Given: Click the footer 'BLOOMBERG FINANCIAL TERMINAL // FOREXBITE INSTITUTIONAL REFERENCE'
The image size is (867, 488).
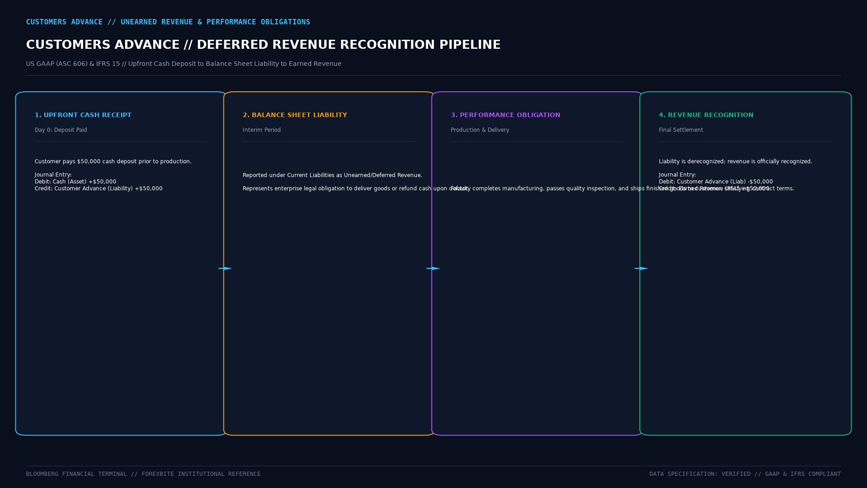Looking at the screenshot, I should (143, 474).
